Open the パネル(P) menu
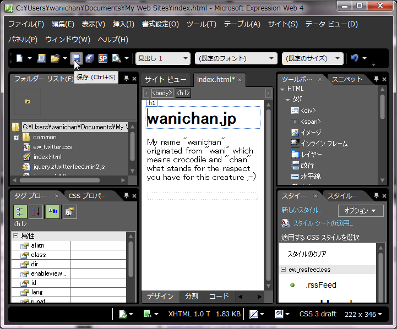Image resolution: width=397 pixels, height=329 pixels. 23,40
